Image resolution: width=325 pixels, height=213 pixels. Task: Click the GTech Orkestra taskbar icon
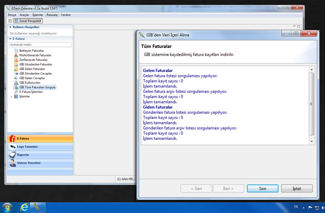pos(38,208)
